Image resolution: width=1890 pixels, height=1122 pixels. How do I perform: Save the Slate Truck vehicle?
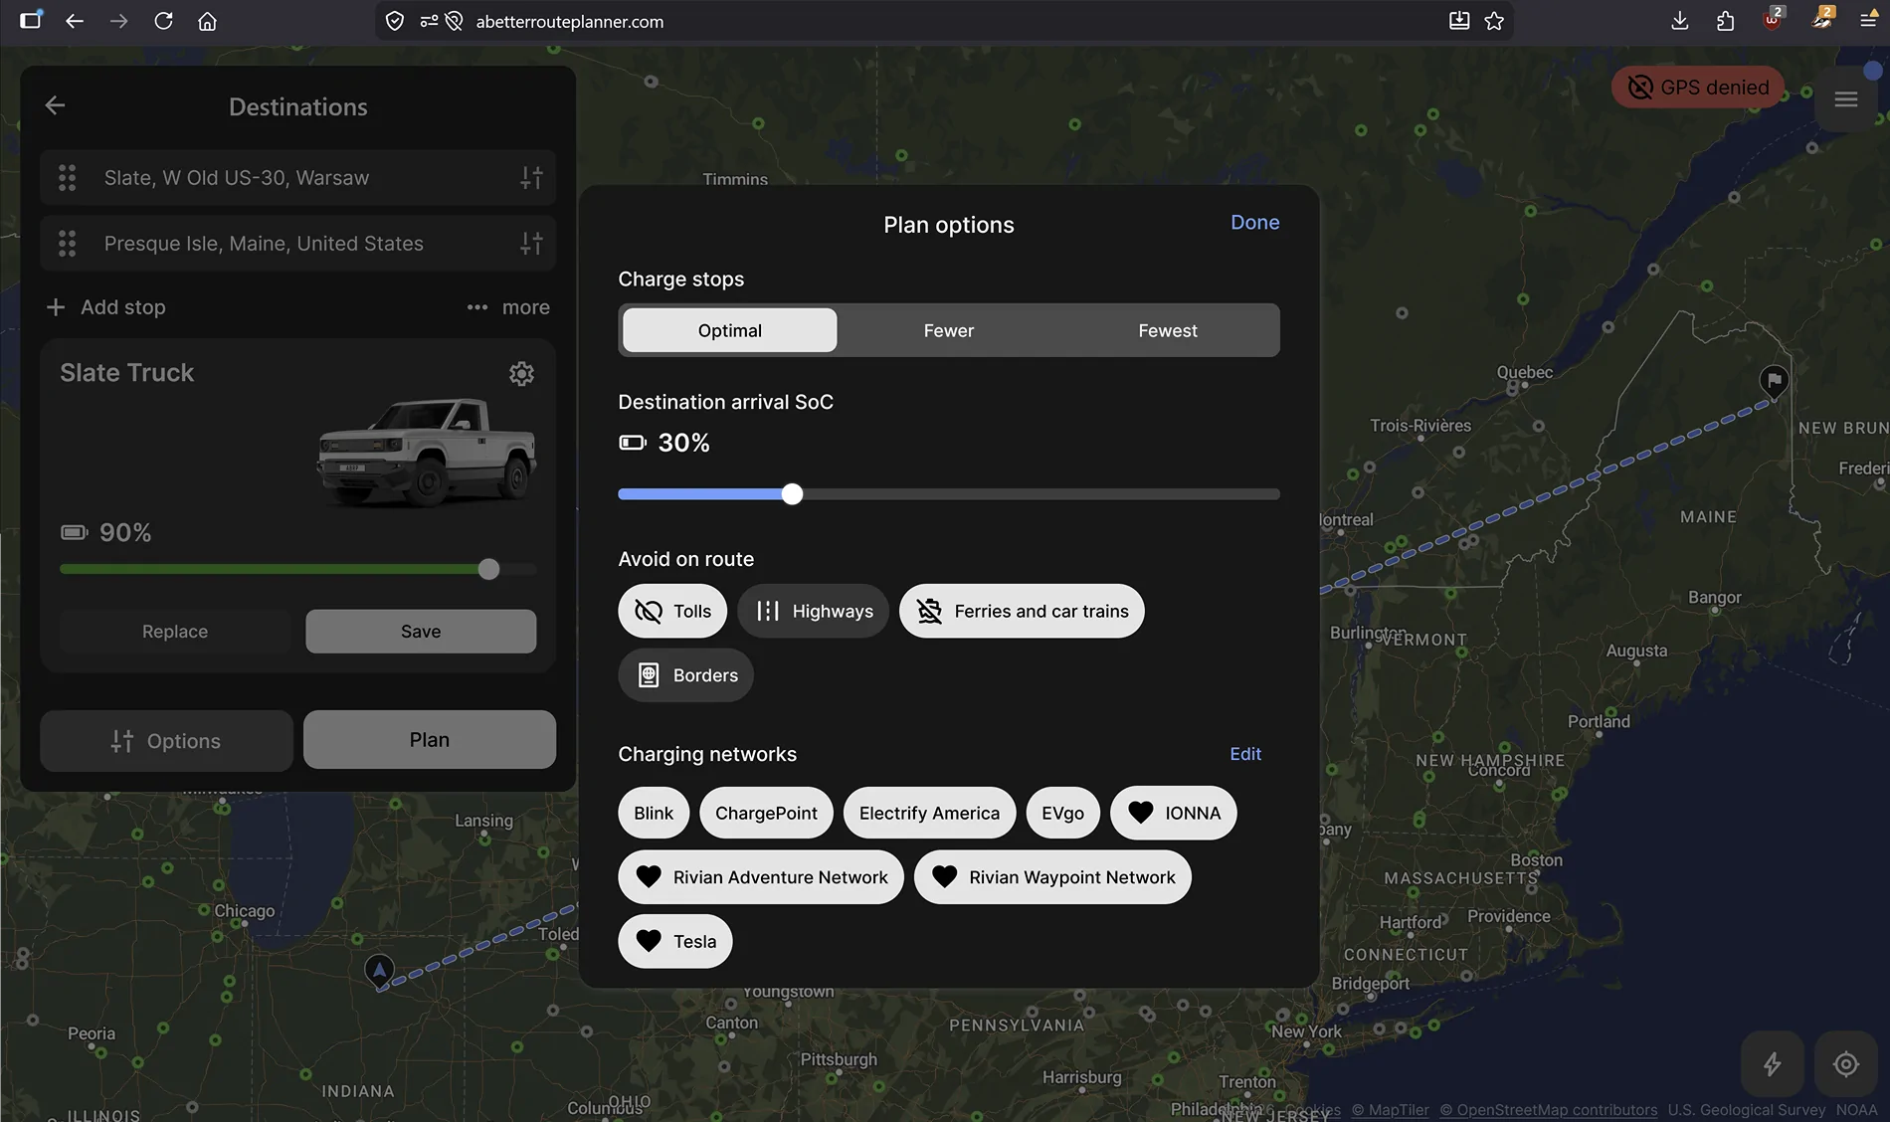[421, 632]
